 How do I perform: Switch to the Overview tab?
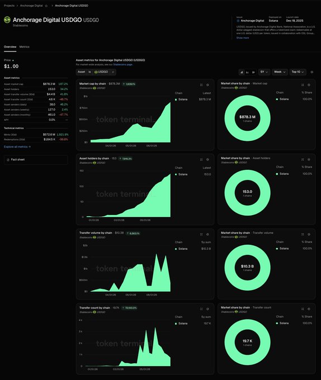coord(10,47)
